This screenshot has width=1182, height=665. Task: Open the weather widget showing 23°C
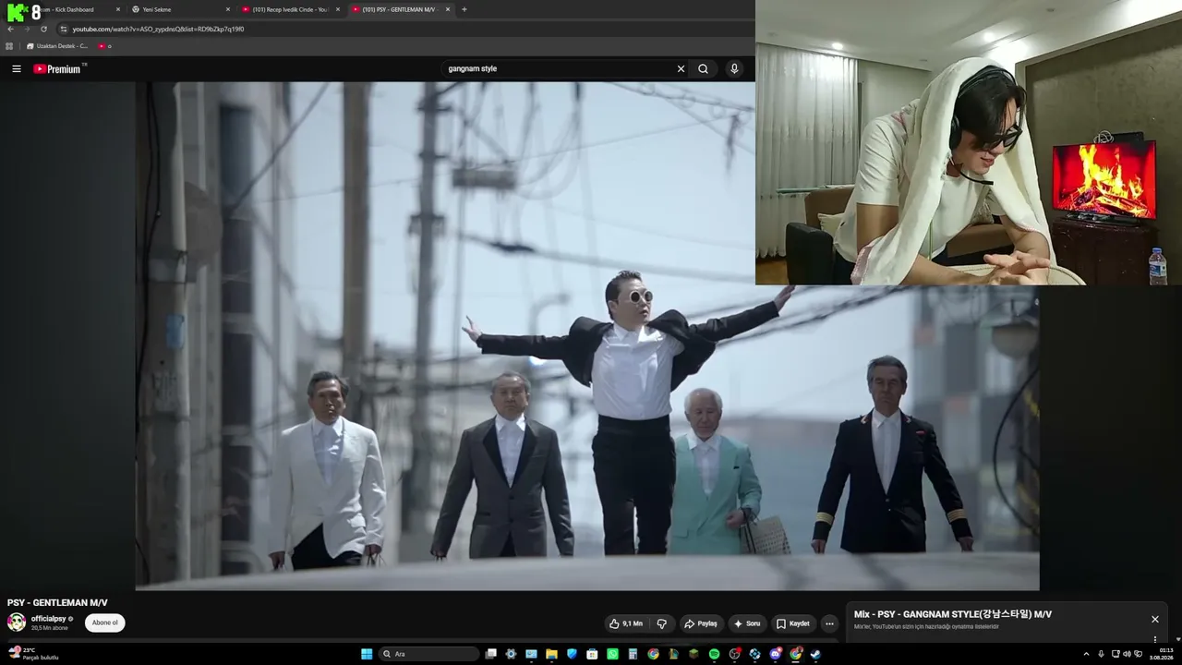[34, 654]
